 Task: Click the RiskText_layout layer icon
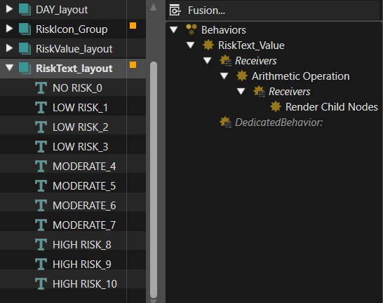pyautogui.click(x=25, y=69)
